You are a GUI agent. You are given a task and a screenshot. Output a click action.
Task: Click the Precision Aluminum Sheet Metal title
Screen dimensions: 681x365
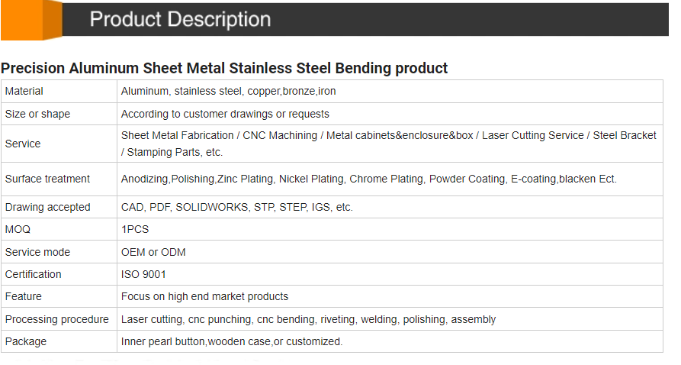point(224,68)
